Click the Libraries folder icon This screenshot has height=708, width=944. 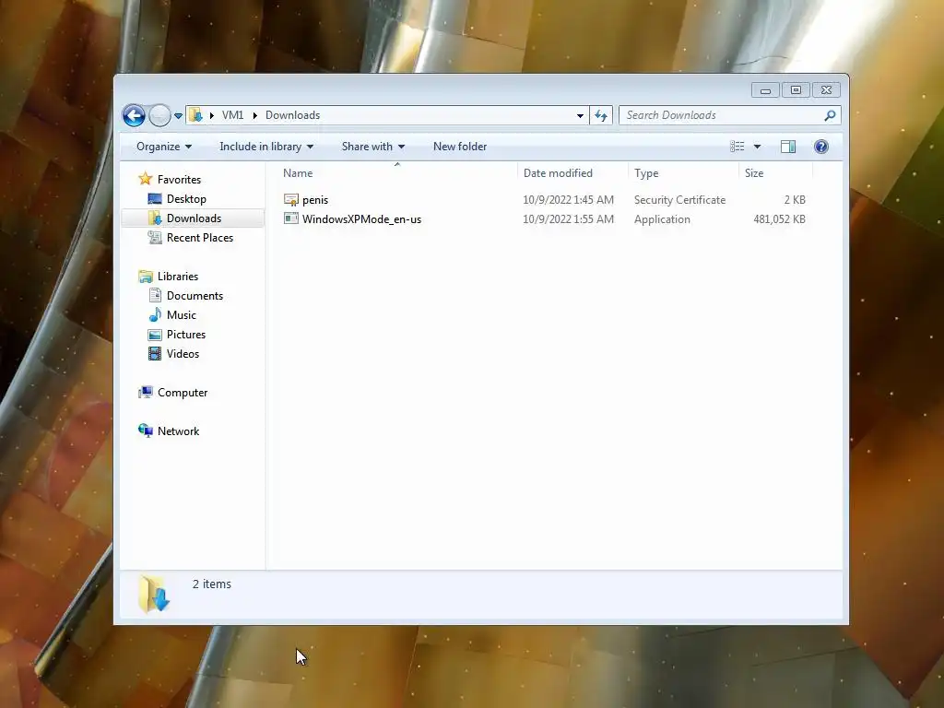pyautogui.click(x=145, y=277)
